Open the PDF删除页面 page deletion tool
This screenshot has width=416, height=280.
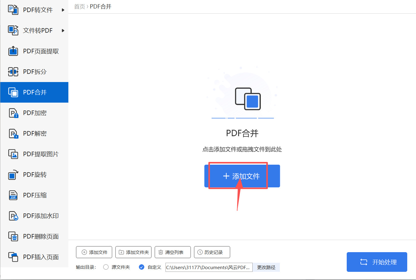[x=34, y=236]
